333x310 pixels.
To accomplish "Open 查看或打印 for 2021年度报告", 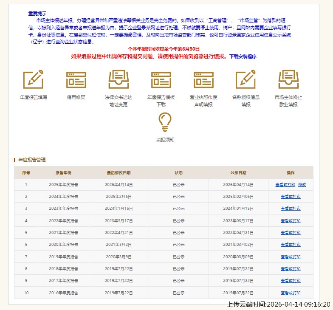I will 291,233.
